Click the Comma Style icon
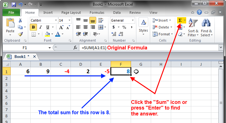Viewport: 226px width, 123px height. [132, 27]
